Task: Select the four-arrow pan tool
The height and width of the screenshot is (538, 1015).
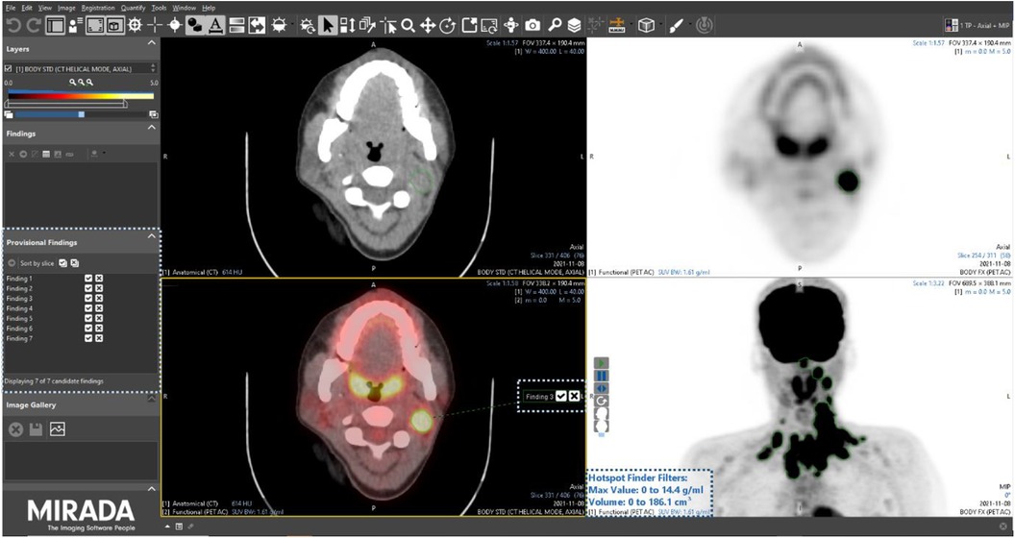Action: 427,25
